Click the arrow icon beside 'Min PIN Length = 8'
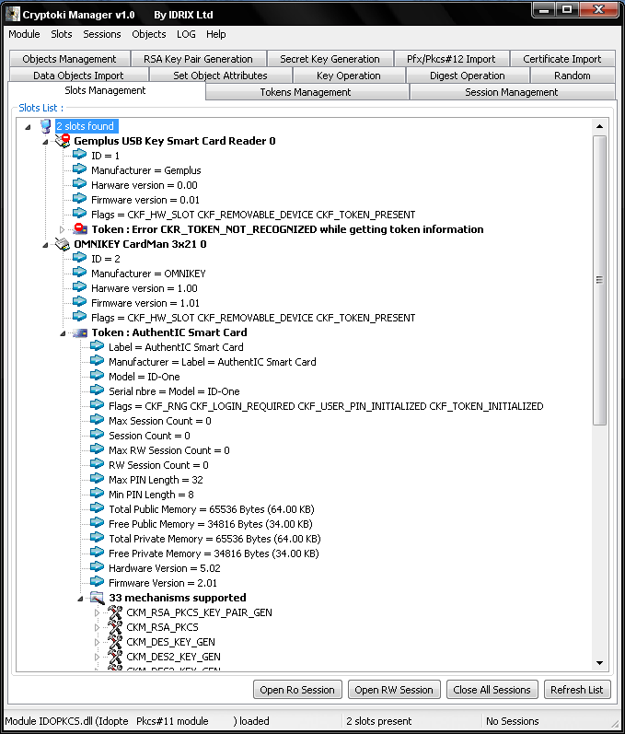The width and height of the screenshot is (625, 734). point(97,493)
